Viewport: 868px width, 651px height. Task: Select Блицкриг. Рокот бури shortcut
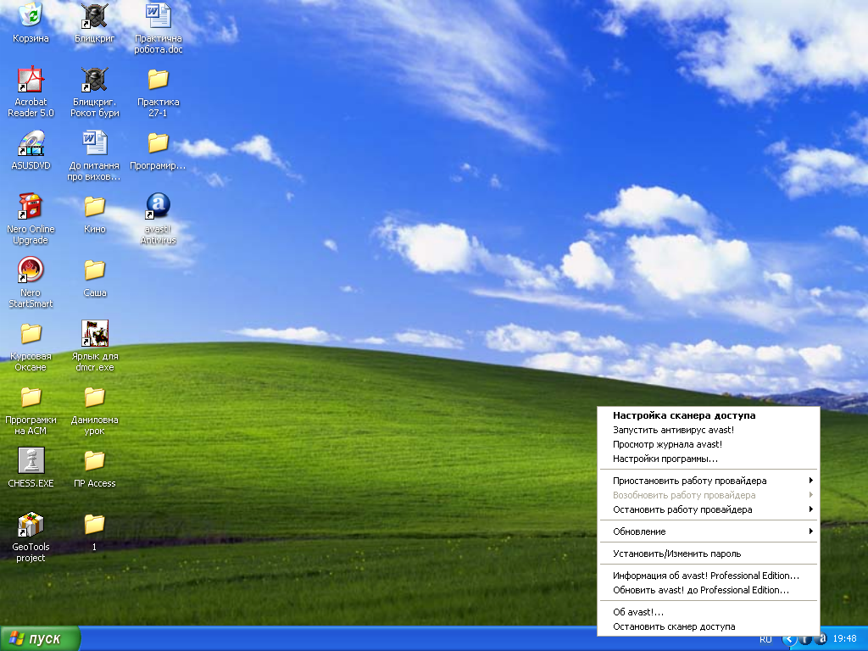95,92
